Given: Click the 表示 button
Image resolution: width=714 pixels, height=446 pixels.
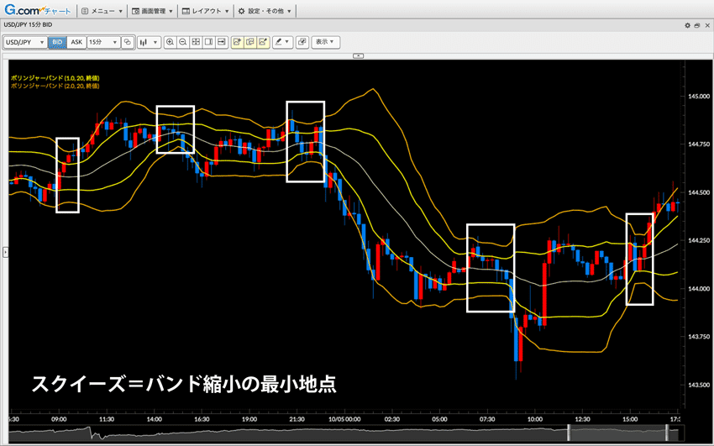Looking at the screenshot, I should (x=325, y=41).
